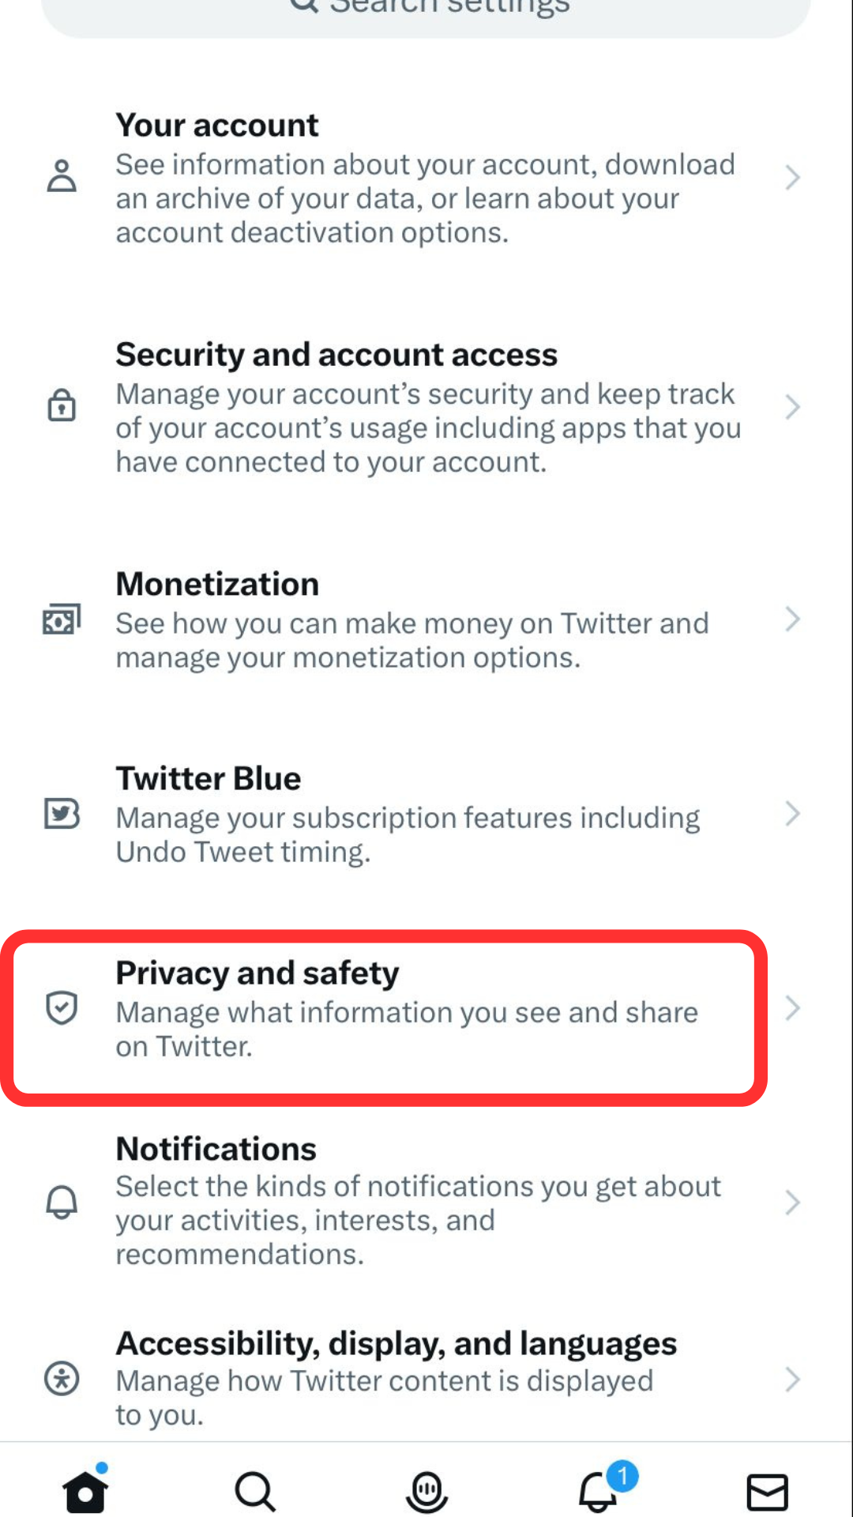
Task: Expand Twitter Blue chevron arrow
Action: (793, 814)
